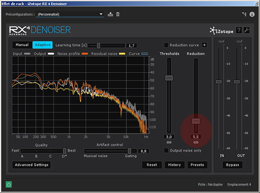Click the Reduction link icon
260x193 pixels.
tap(196, 142)
